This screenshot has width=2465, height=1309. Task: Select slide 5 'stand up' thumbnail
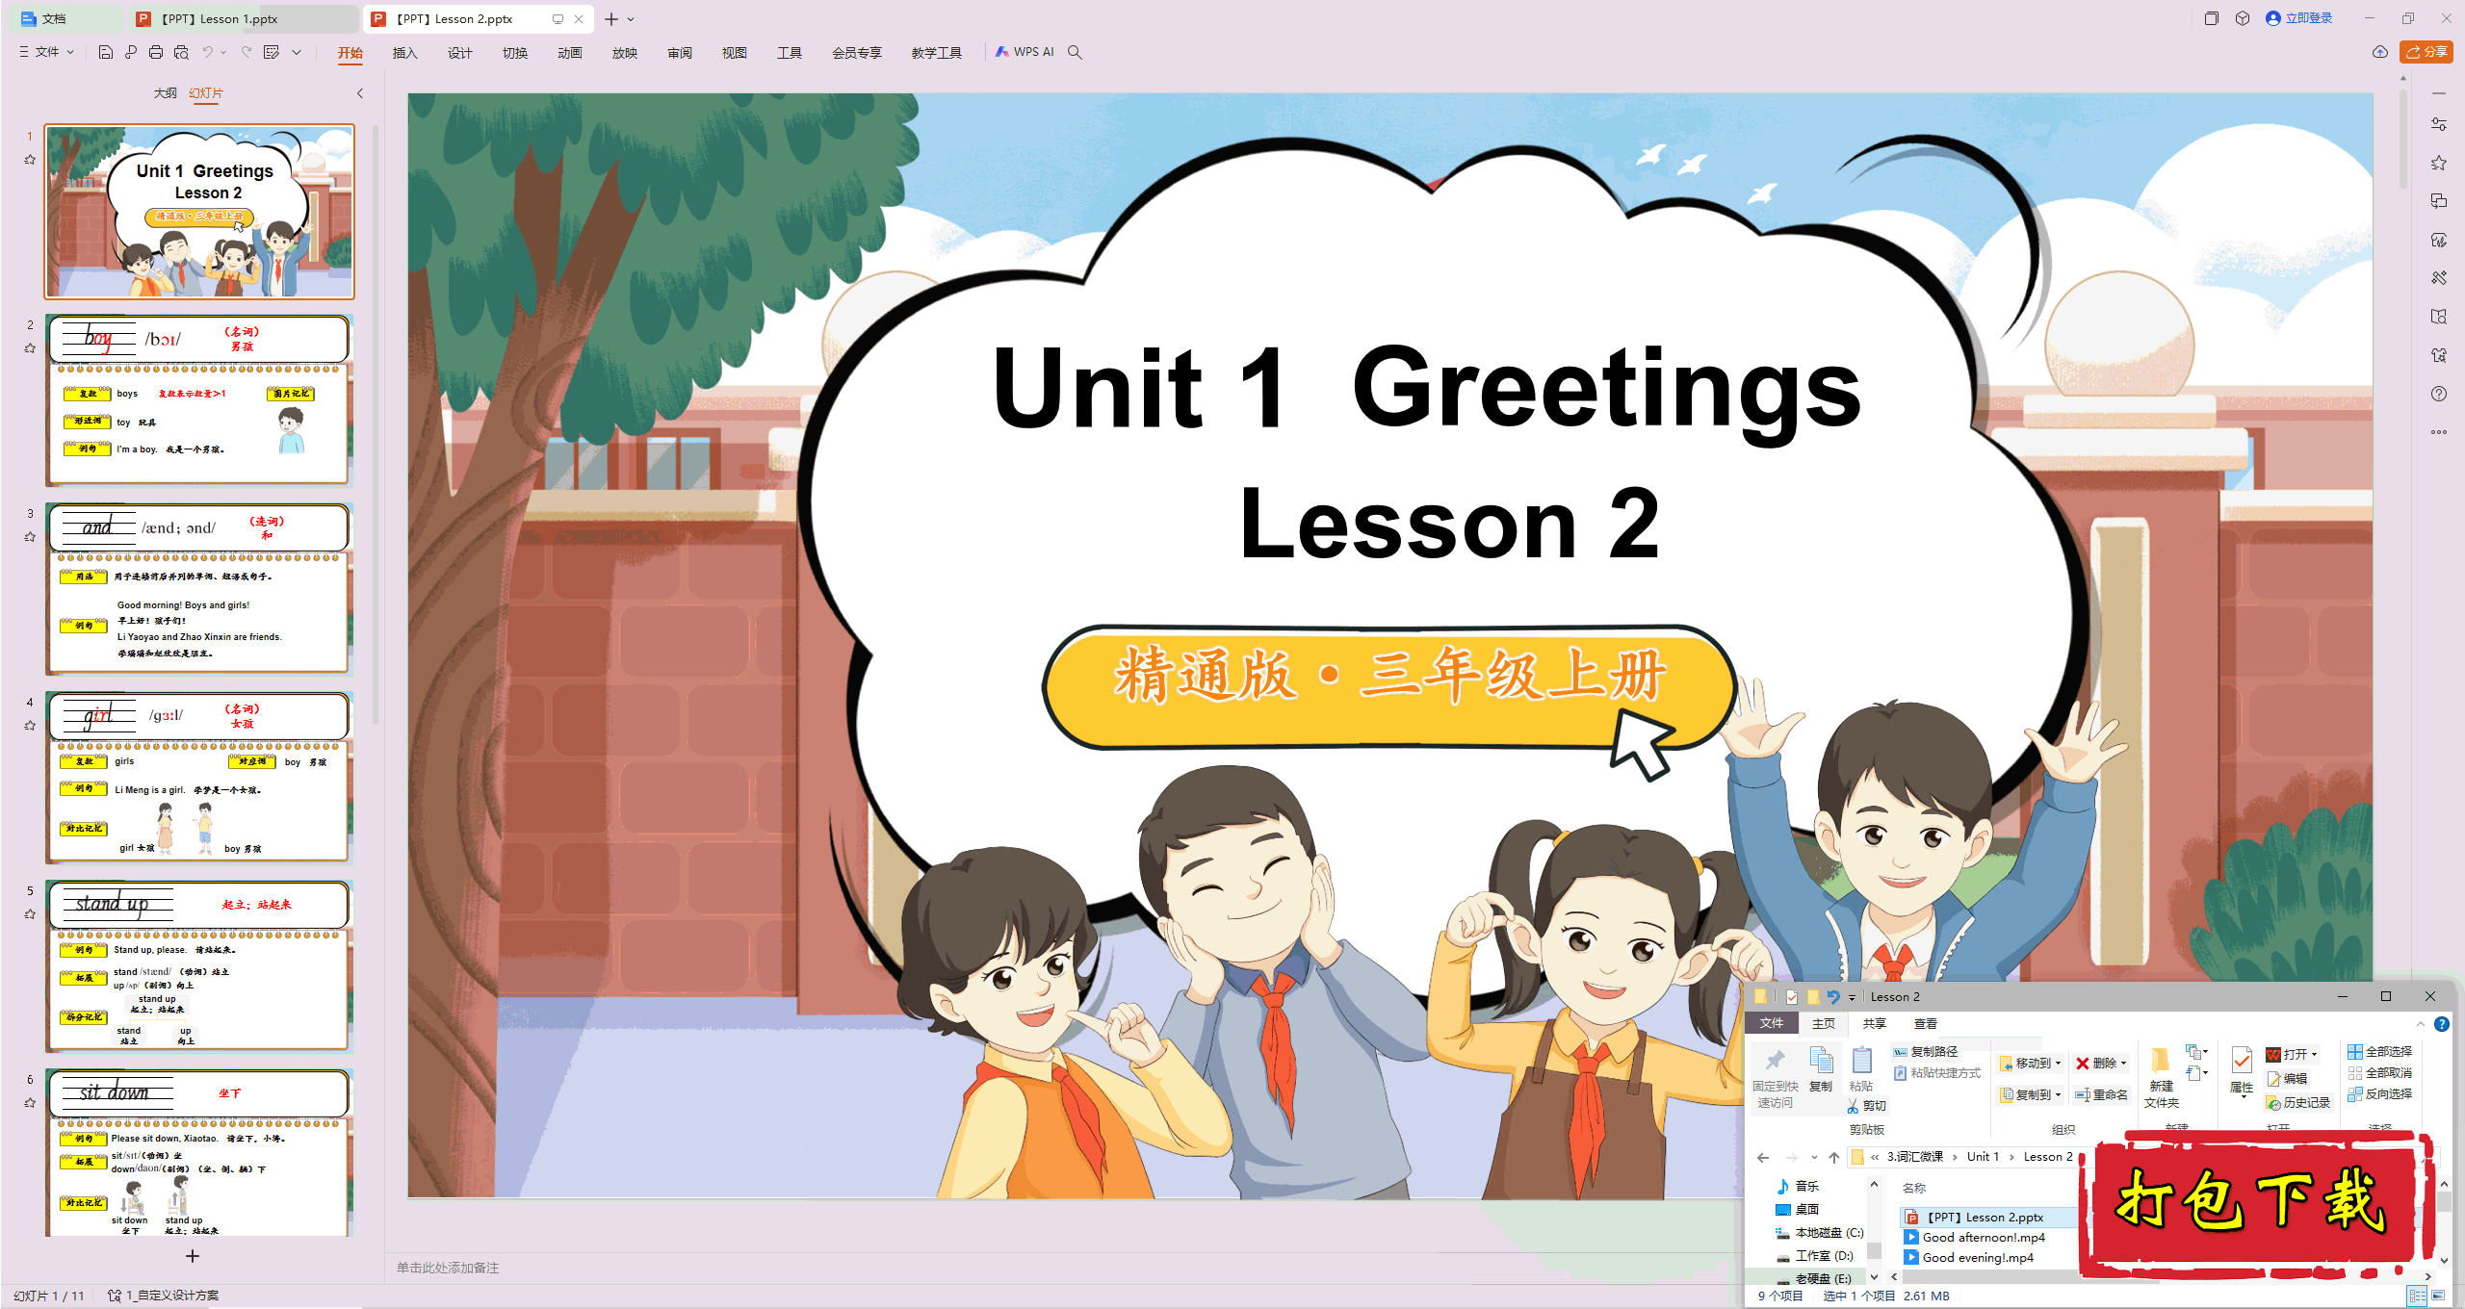click(x=199, y=966)
